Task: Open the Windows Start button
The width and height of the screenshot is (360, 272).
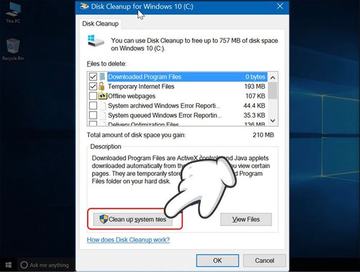Action: tap(9, 265)
